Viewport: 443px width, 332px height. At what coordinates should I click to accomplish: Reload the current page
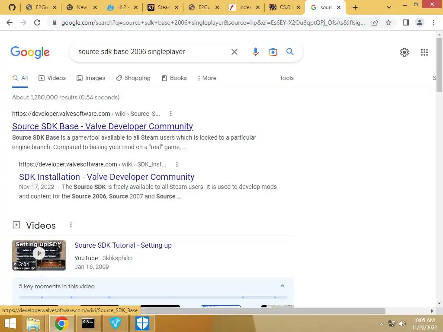coord(37,22)
